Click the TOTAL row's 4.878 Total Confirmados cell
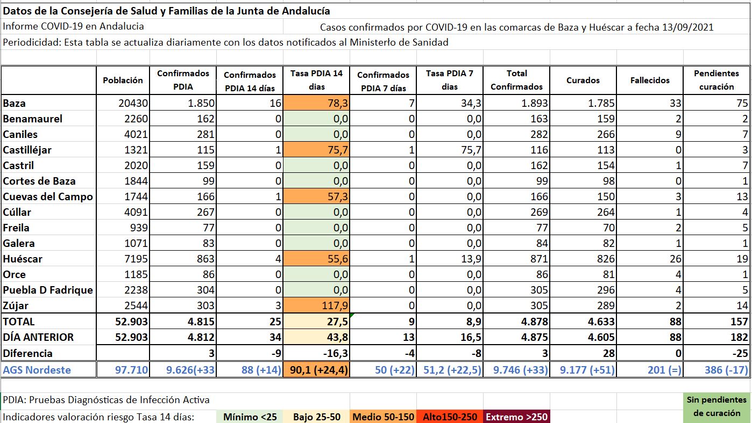 click(x=517, y=322)
